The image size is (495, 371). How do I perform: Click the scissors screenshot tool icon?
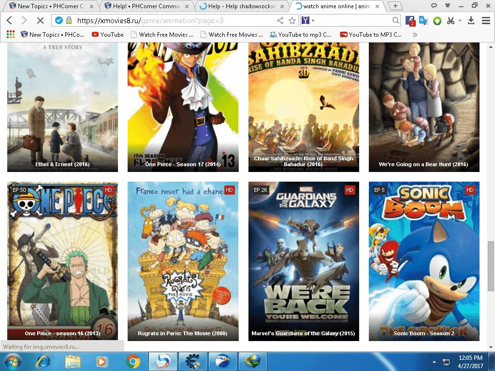click(451, 20)
